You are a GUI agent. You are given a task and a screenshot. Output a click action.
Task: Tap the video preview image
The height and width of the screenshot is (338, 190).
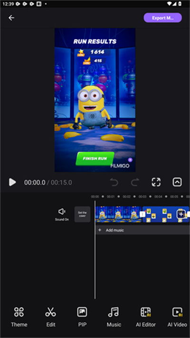pos(95,100)
